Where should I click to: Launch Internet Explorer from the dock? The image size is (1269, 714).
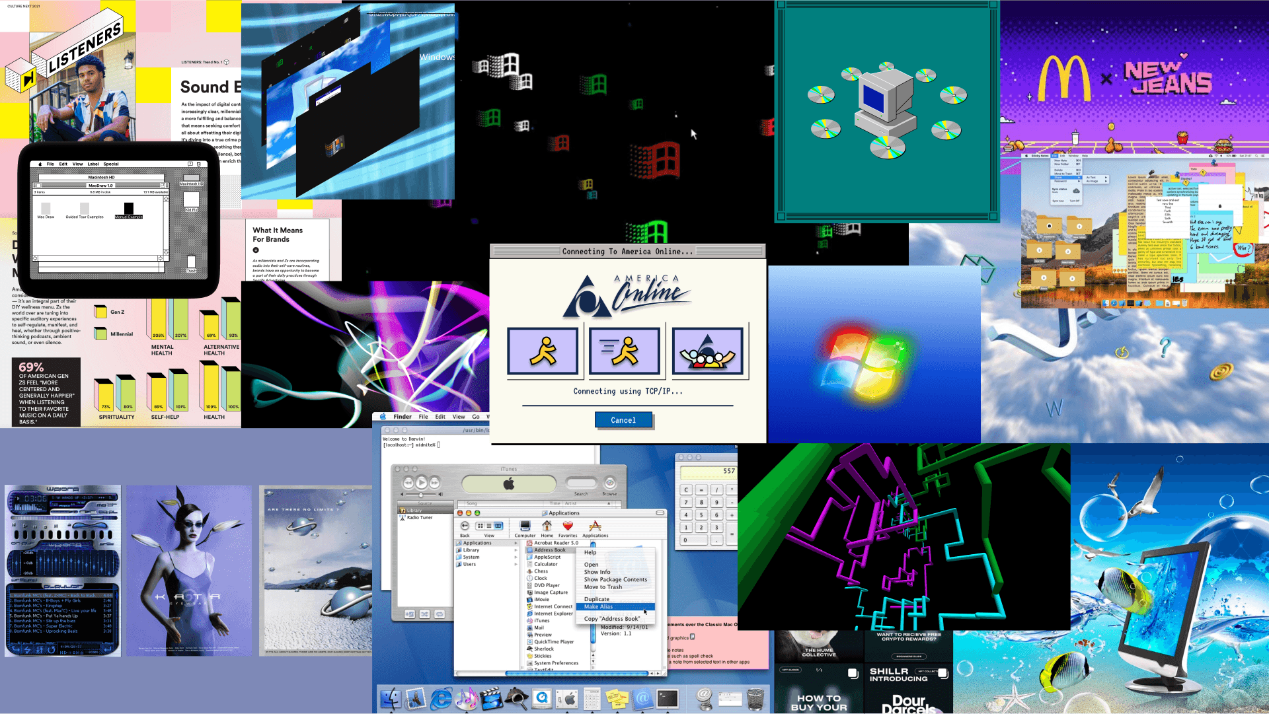point(441,698)
